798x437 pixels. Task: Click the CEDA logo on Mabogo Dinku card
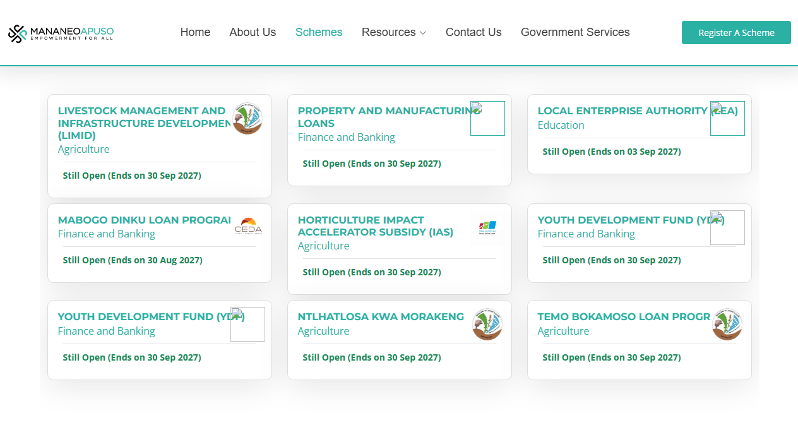click(x=247, y=226)
